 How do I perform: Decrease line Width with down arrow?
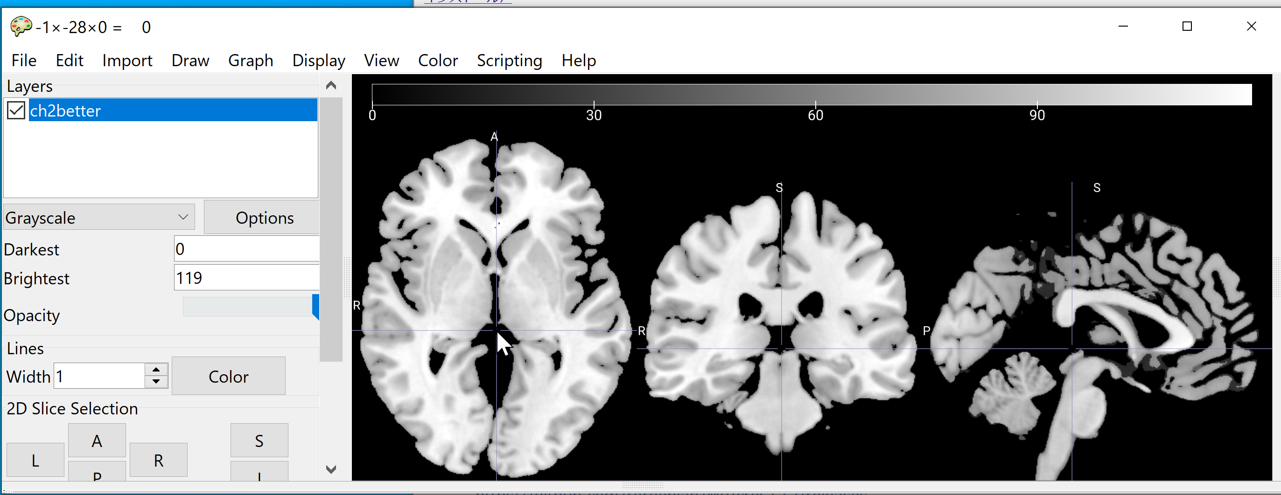coord(156,381)
